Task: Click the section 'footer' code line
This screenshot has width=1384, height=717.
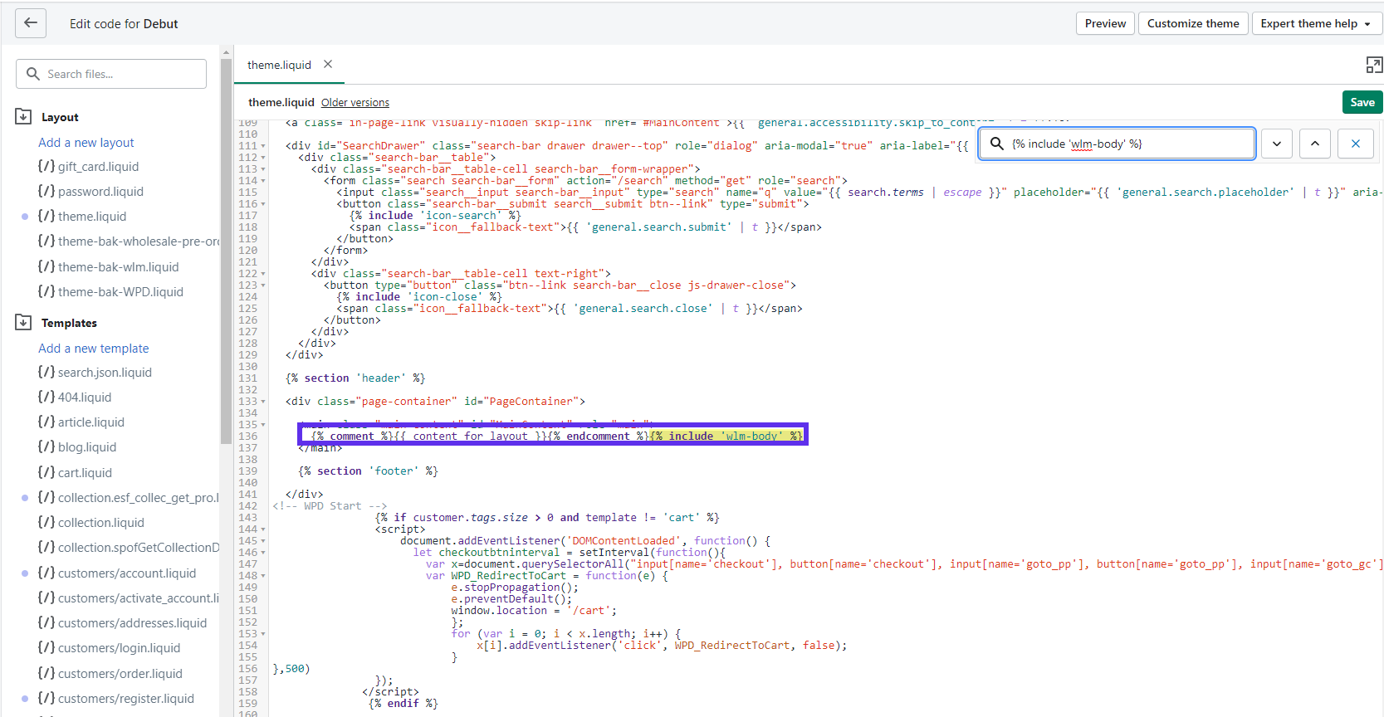Action: (x=369, y=471)
